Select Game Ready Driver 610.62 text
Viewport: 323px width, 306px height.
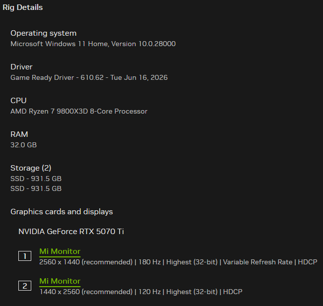coord(89,78)
